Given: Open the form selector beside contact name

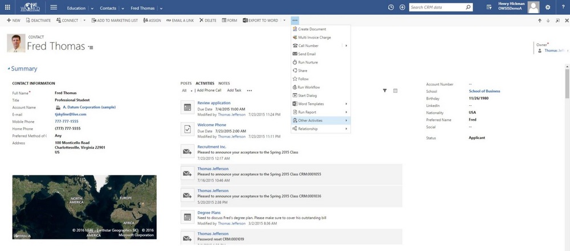Looking at the screenshot, I should click(91, 47).
